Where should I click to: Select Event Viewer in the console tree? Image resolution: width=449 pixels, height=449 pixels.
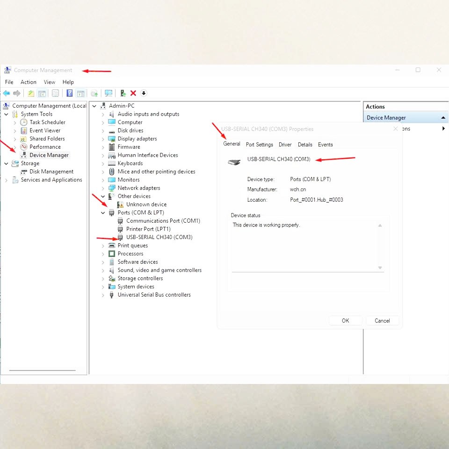pos(45,130)
